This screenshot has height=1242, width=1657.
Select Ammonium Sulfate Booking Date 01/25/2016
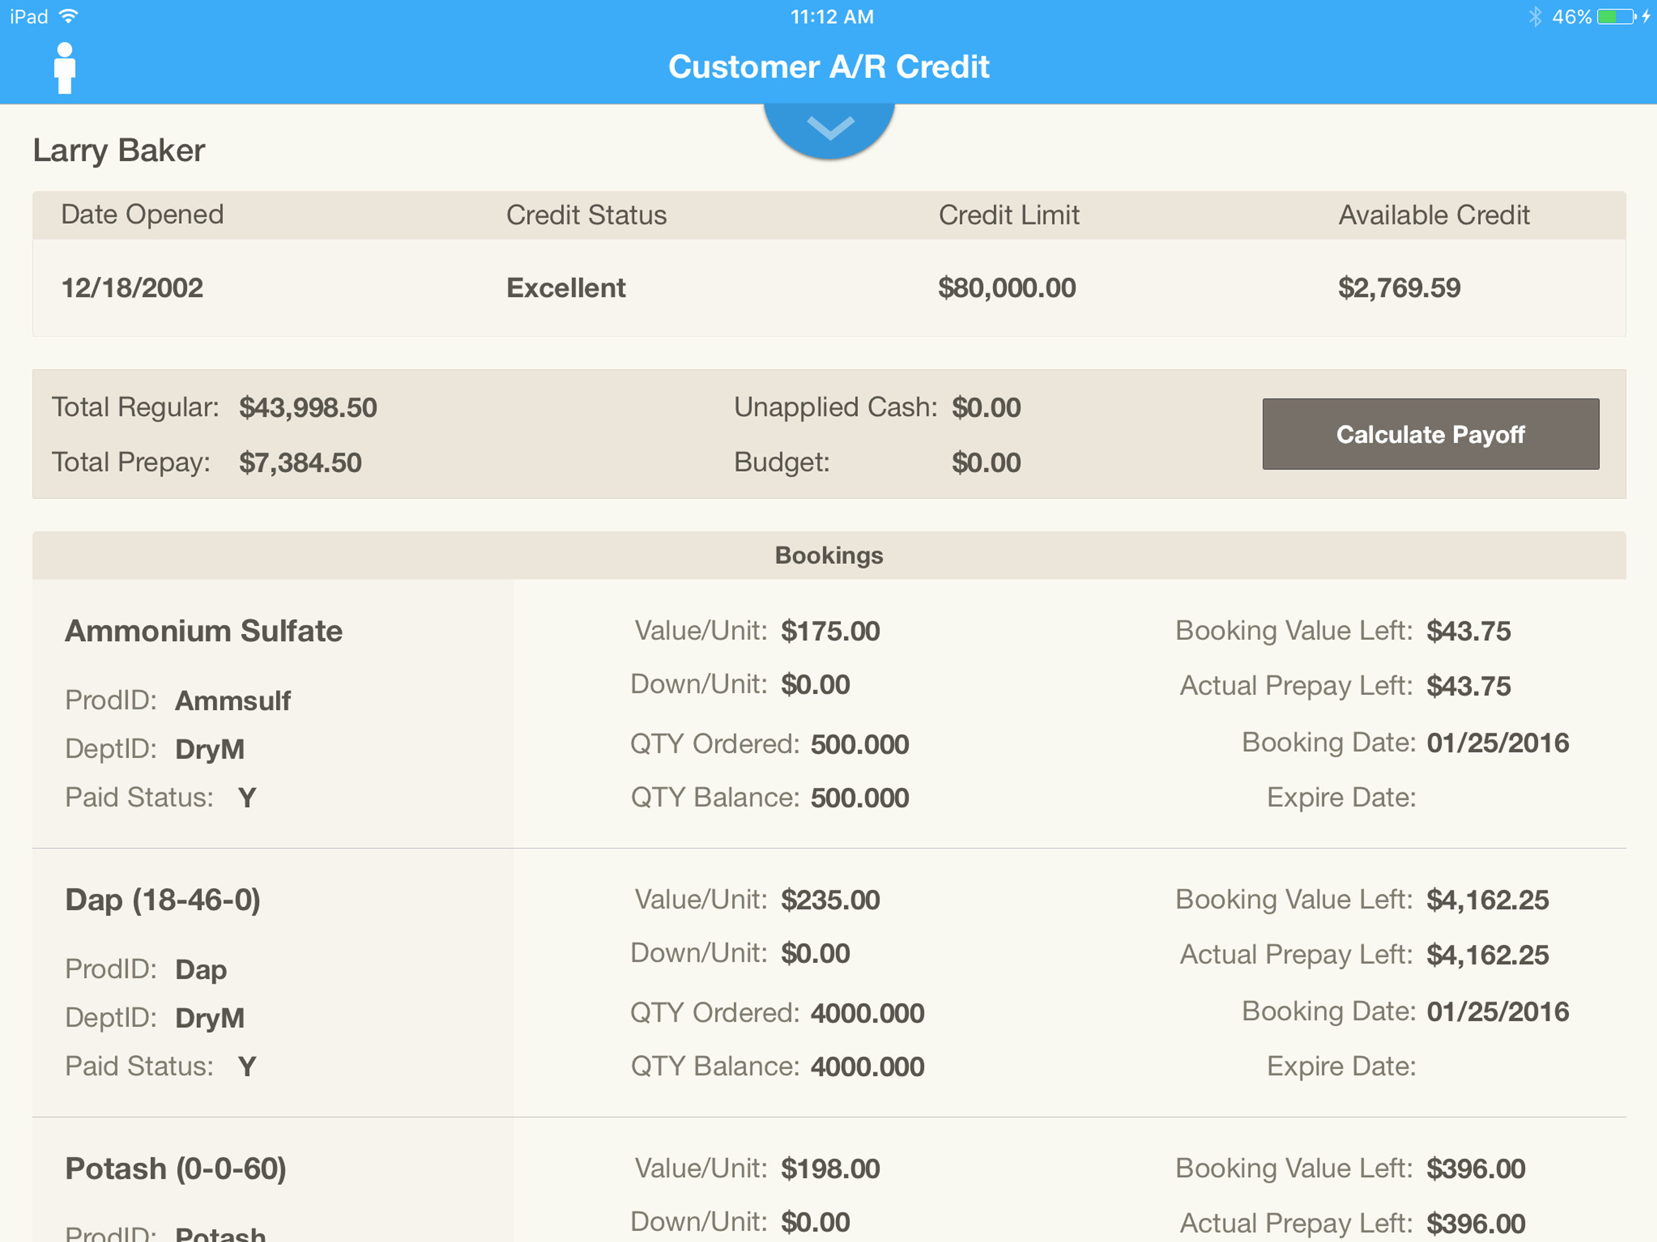(x=1497, y=743)
